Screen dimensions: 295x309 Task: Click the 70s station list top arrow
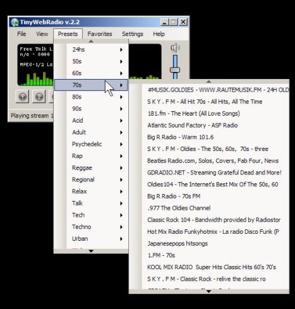pyautogui.click(x=208, y=82)
